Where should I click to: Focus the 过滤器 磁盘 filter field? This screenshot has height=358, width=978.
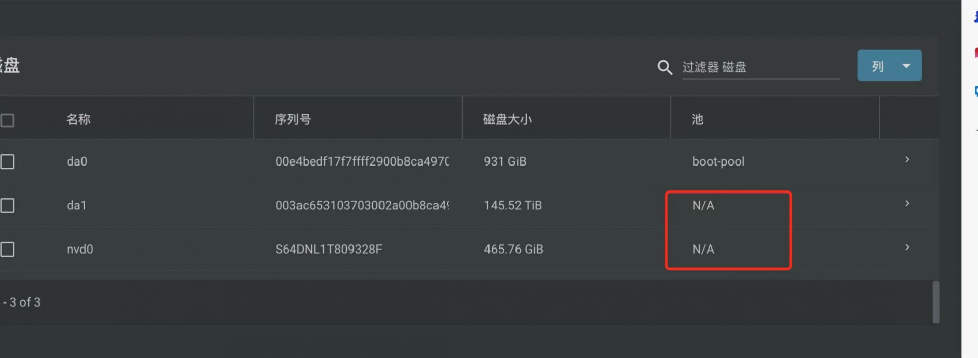pyautogui.click(x=760, y=67)
